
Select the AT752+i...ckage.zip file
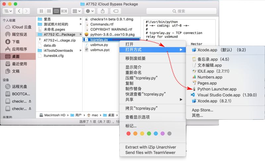(59, 40)
